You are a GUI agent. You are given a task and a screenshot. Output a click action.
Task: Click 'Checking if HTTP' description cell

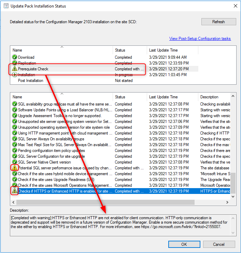click(x=215, y=133)
